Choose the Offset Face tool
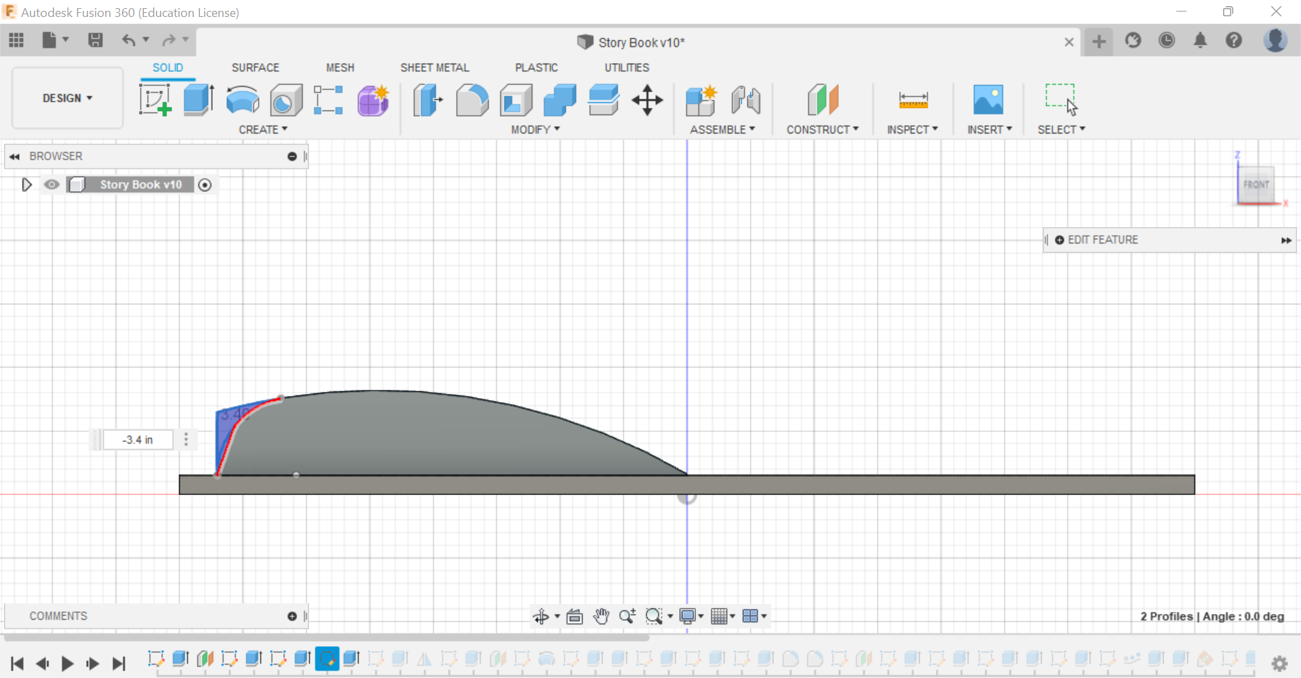 (x=604, y=100)
